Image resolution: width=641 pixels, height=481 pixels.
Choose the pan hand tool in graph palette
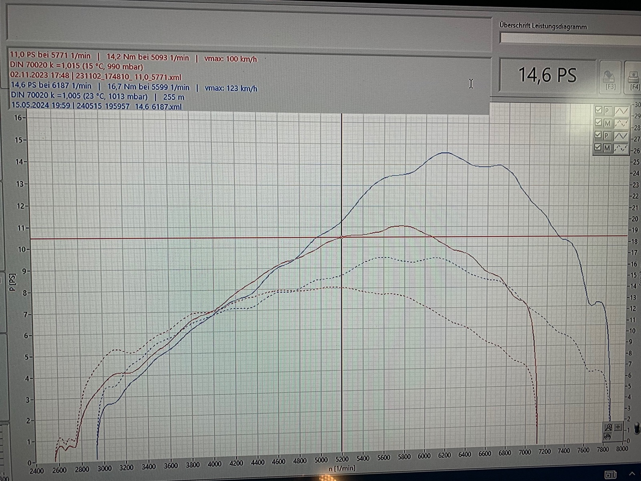[x=608, y=436]
